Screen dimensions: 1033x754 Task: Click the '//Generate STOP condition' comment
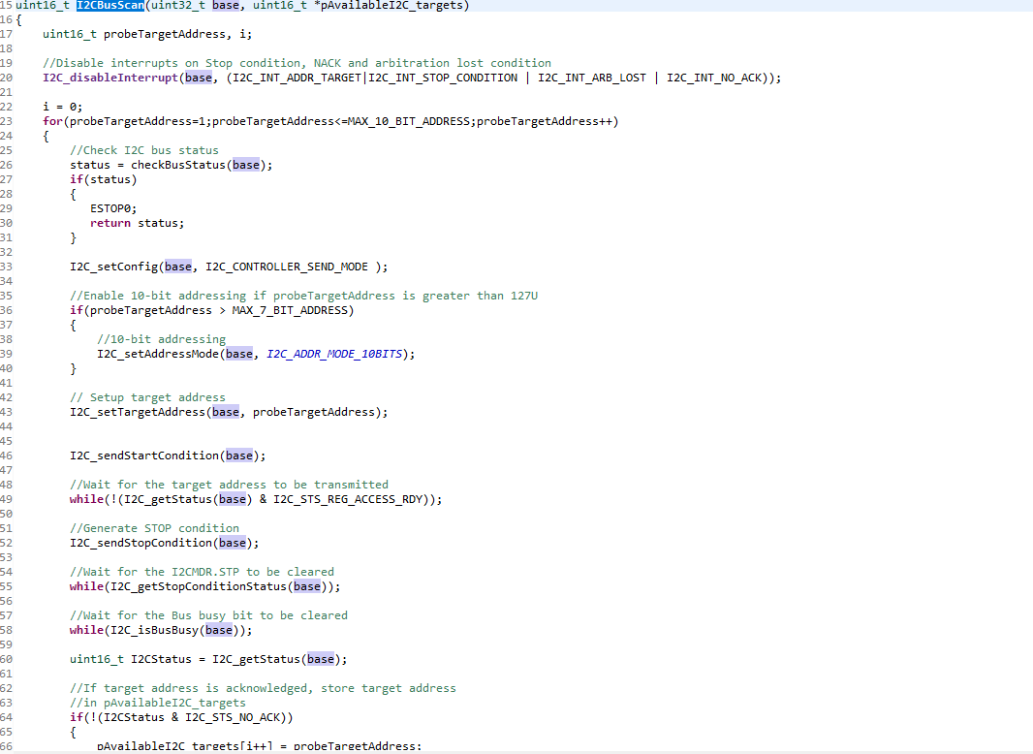154,528
